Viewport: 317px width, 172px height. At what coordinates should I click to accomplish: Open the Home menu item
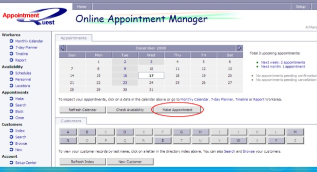(x=82, y=7)
